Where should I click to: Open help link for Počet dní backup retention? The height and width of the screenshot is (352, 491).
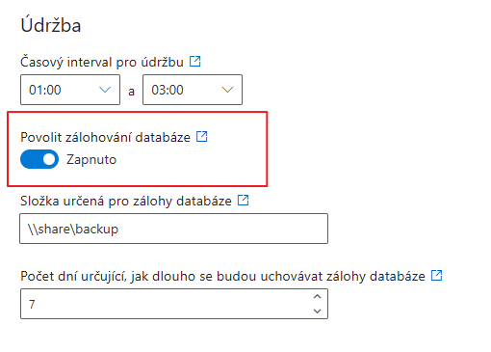436,275
